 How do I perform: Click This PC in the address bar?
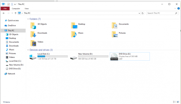pyautogui.click(x=27, y=13)
